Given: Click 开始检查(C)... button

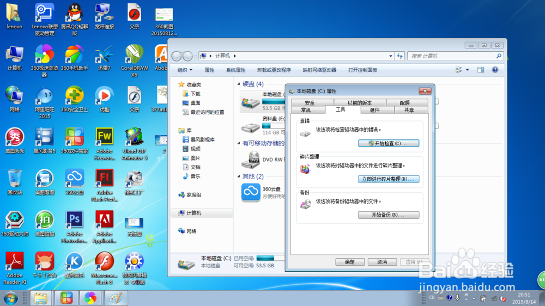Looking at the screenshot, I should [389, 143].
